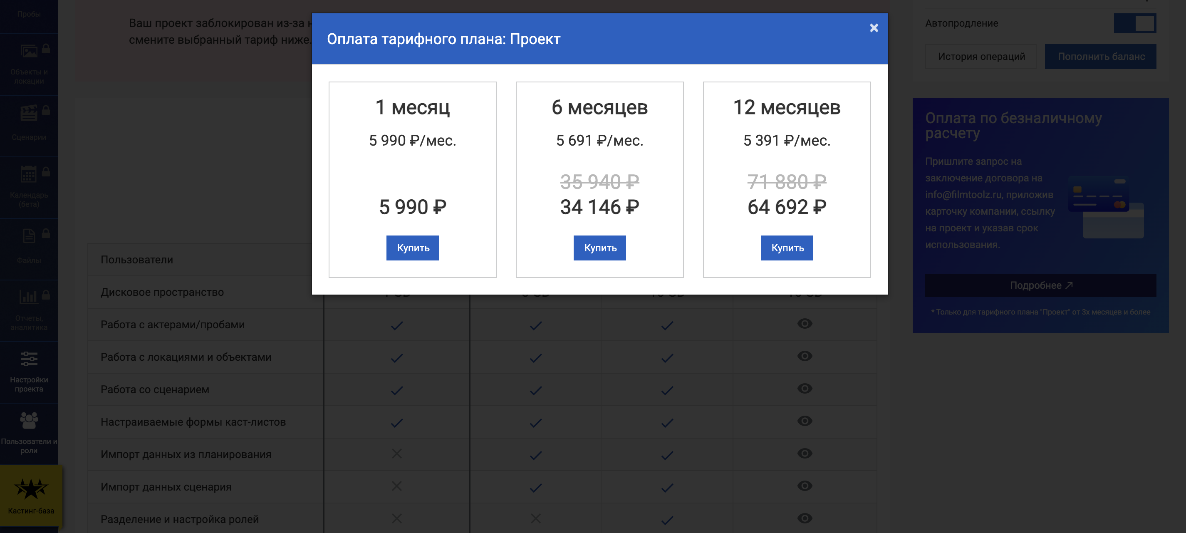
Task: Click eye icon in Работа с актерами/пробами row
Action: tap(805, 324)
